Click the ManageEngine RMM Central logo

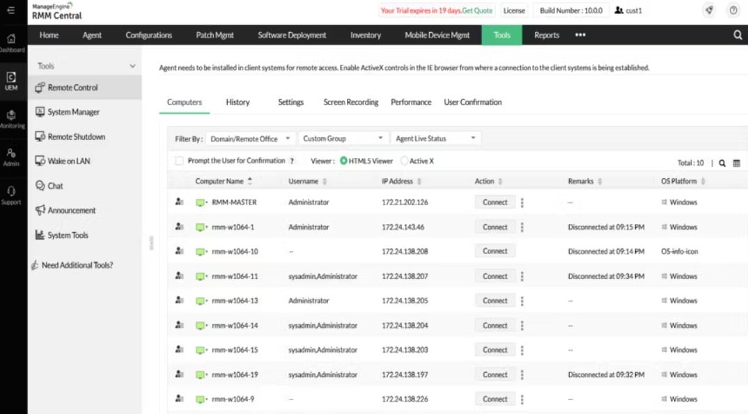click(57, 11)
